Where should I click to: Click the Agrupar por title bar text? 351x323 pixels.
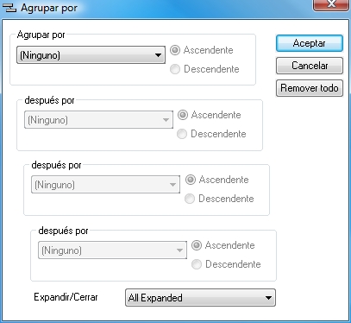point(49,8)
